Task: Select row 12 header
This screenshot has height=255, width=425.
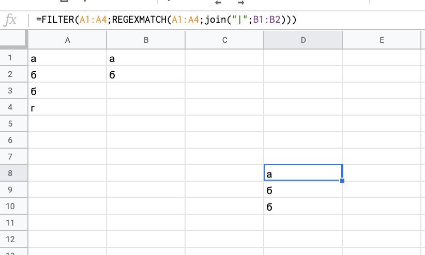Action: (14, 240)
